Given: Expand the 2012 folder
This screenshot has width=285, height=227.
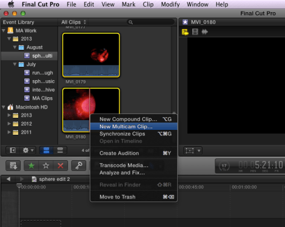Looking at the screenshot, I should coord(9,124).
